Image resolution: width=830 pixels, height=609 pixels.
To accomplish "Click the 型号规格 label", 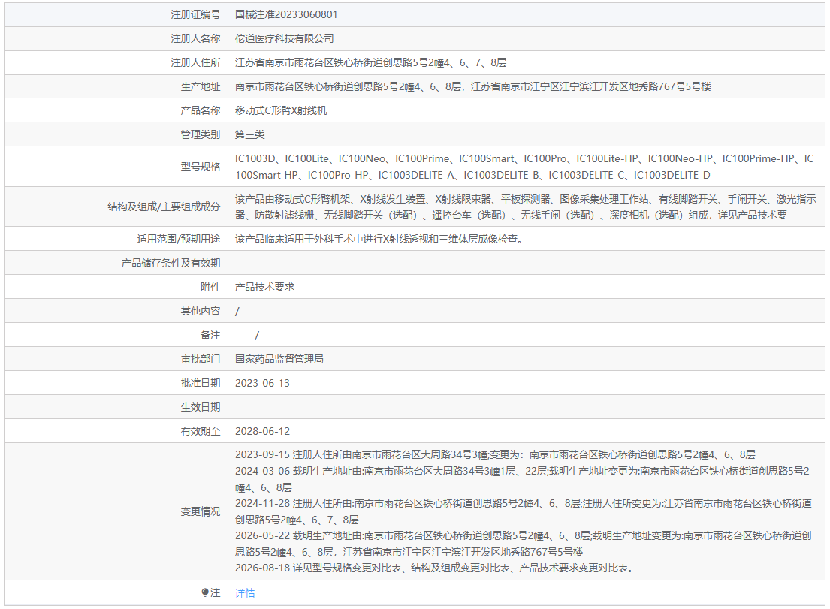I will click(200, 167).
